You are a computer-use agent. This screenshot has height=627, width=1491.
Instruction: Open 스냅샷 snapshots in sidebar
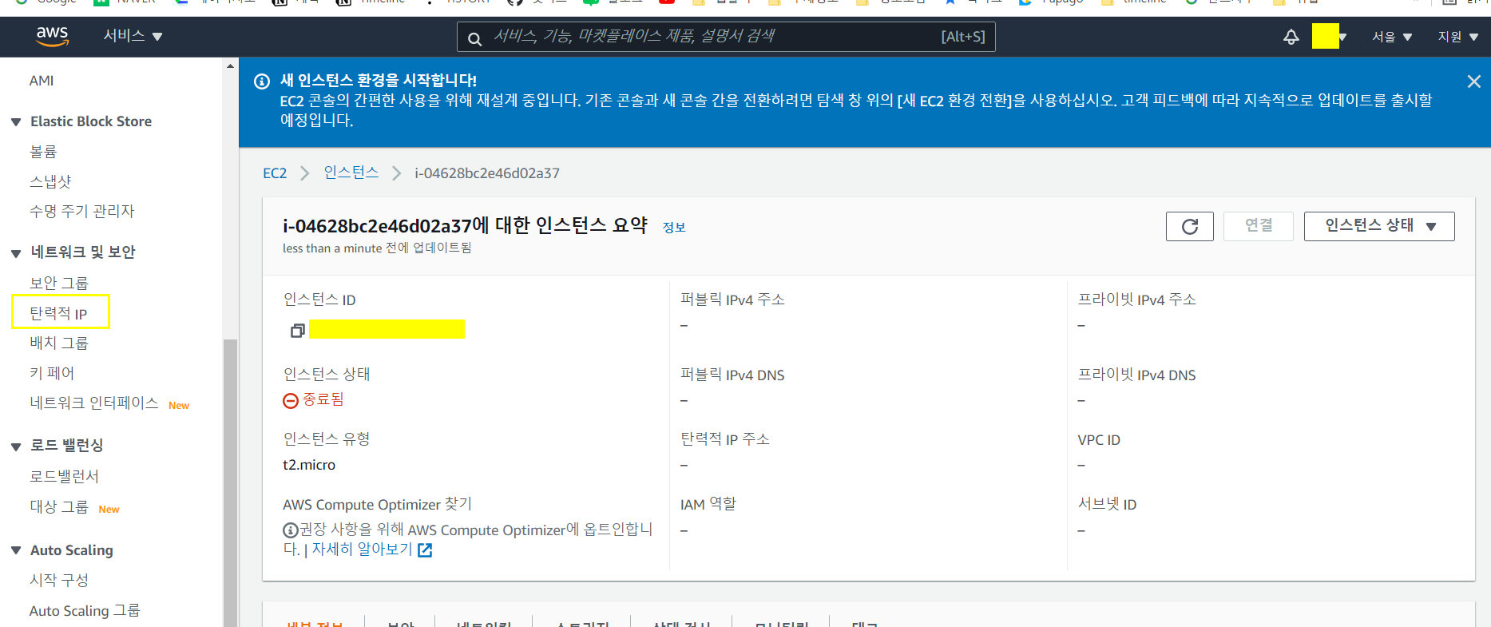point(50,181)
